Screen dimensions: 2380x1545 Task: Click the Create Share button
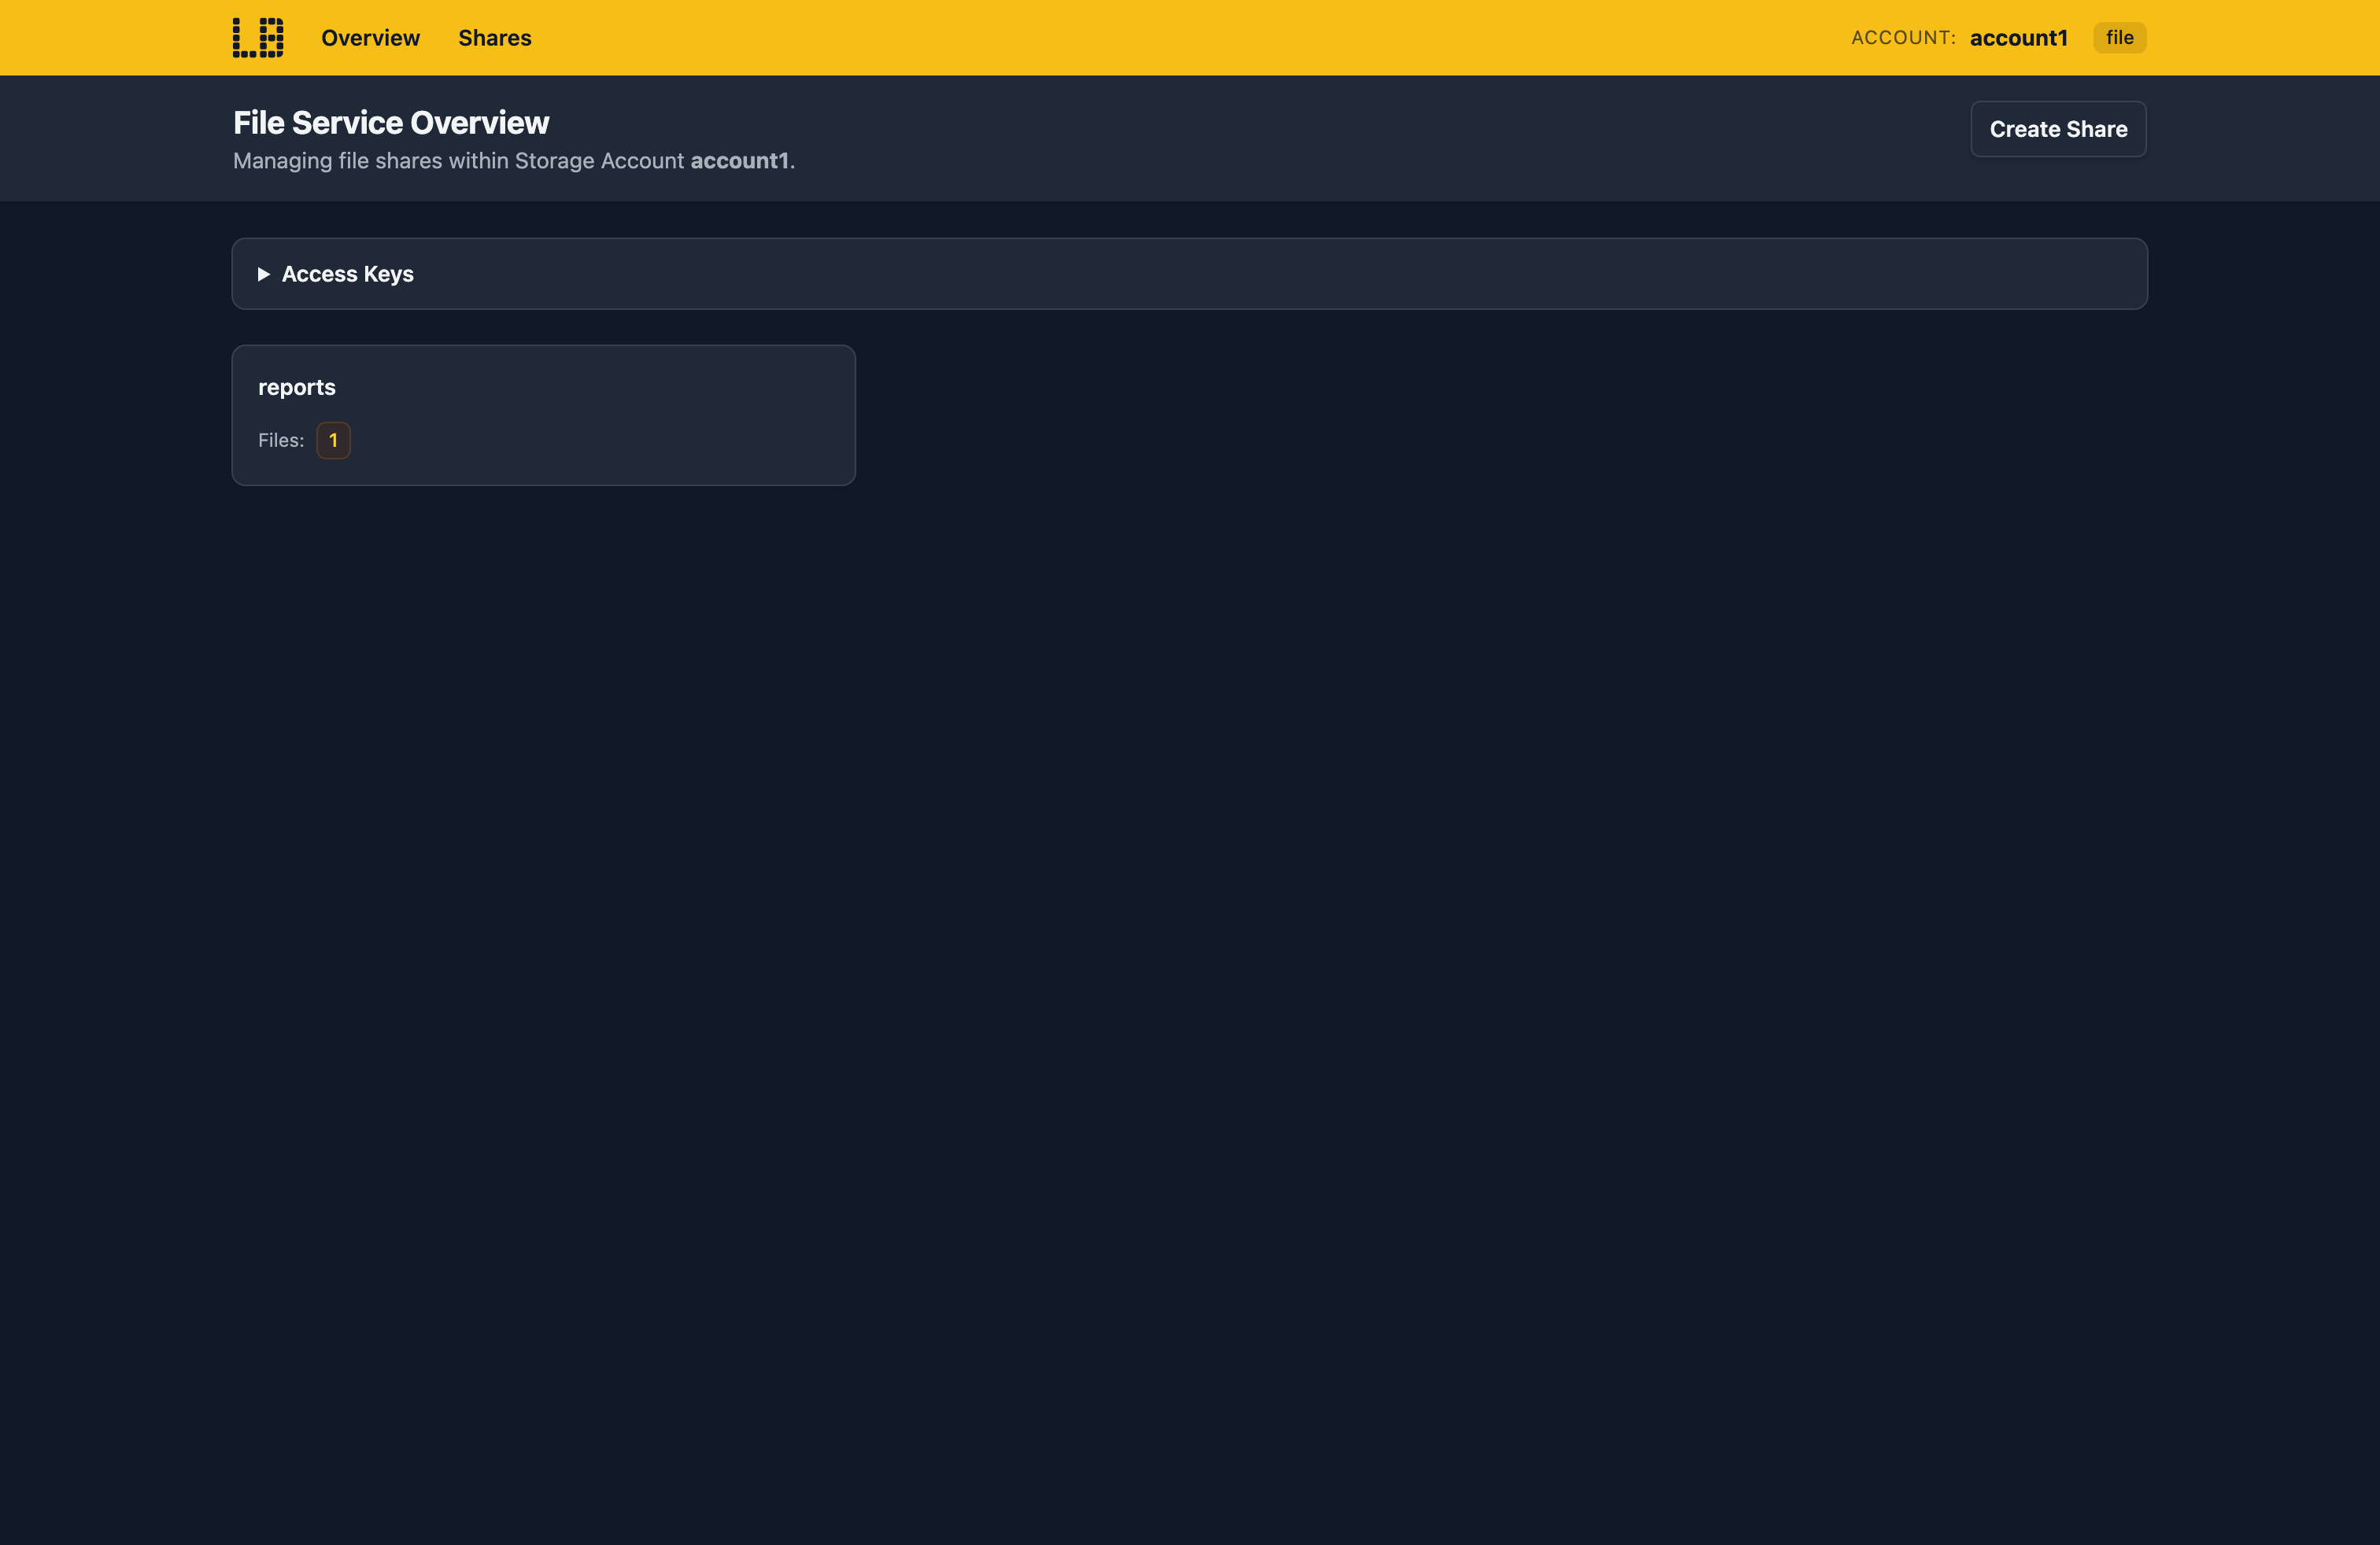pos(2058,129)
